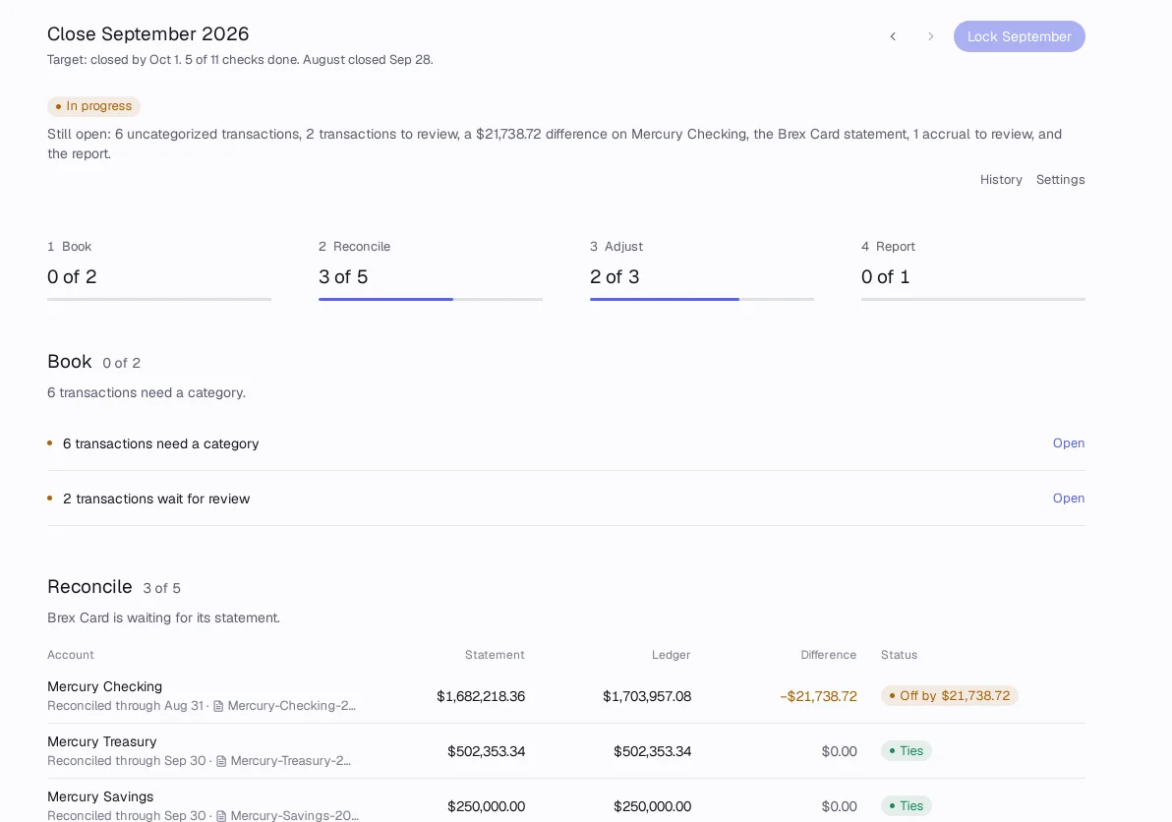The height and width of the screenshot is (822, 1172).
Task: Open the 2 transactions wait for review item
Action: click(1068, 499)
